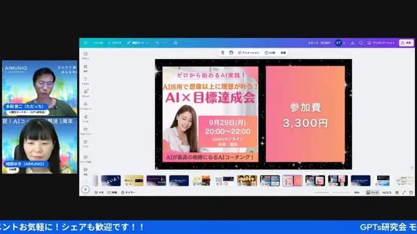Start プレゼンテーション mode

(381, 43)
